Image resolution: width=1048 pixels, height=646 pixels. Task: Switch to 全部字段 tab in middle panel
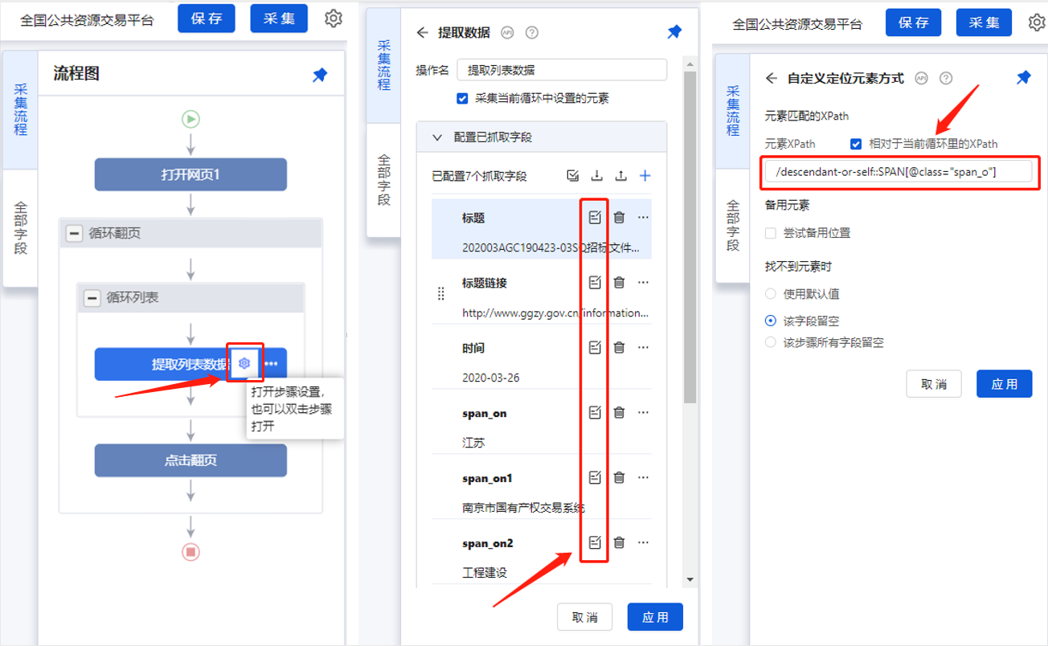click(x=383, y=180)
